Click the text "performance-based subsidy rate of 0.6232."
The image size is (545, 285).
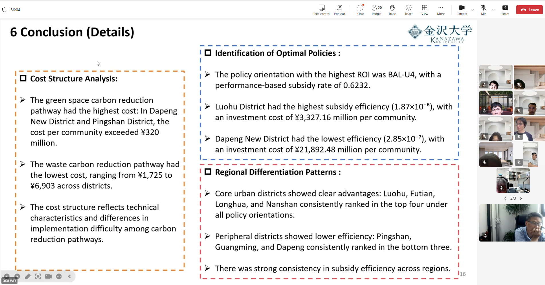[293, 85]
